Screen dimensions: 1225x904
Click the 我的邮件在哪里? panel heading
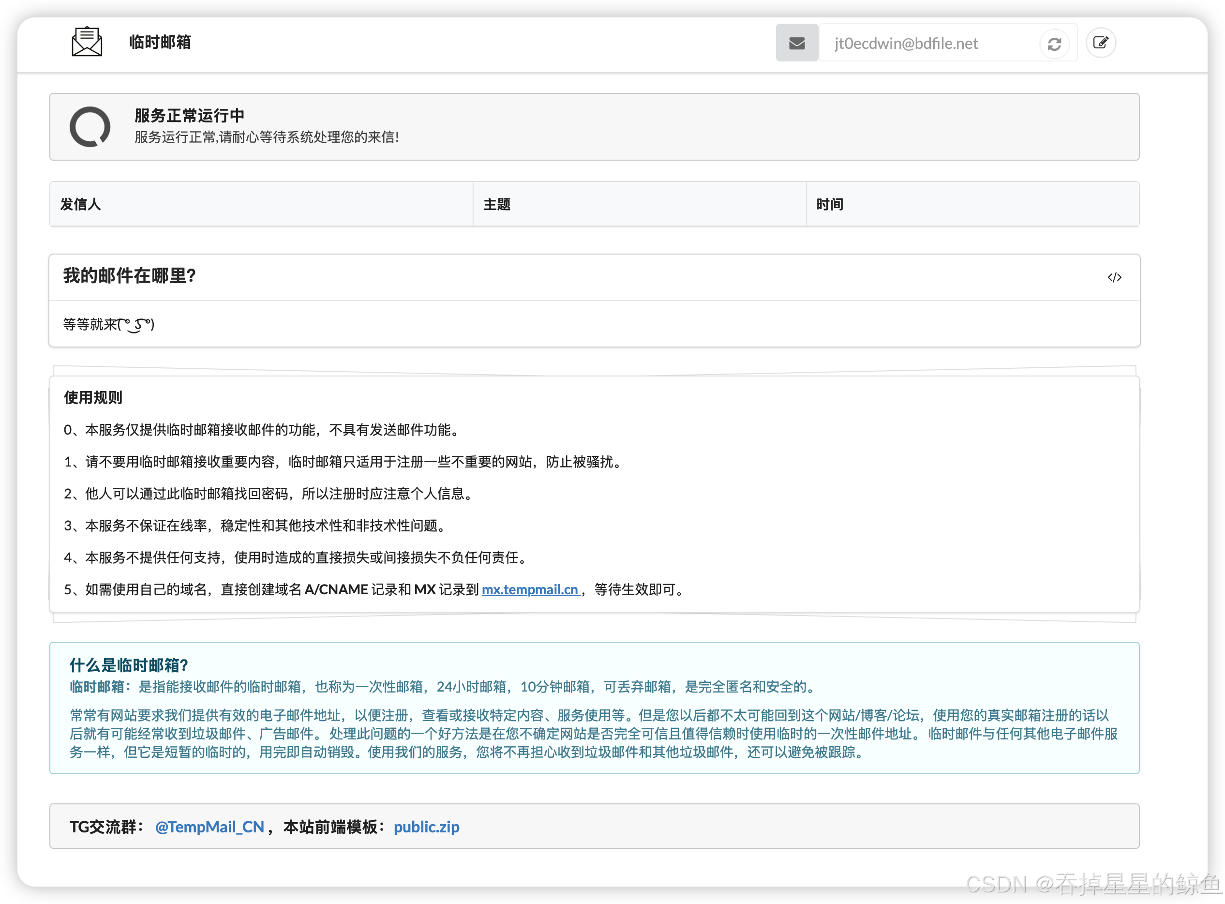click(x=129, y=276)
